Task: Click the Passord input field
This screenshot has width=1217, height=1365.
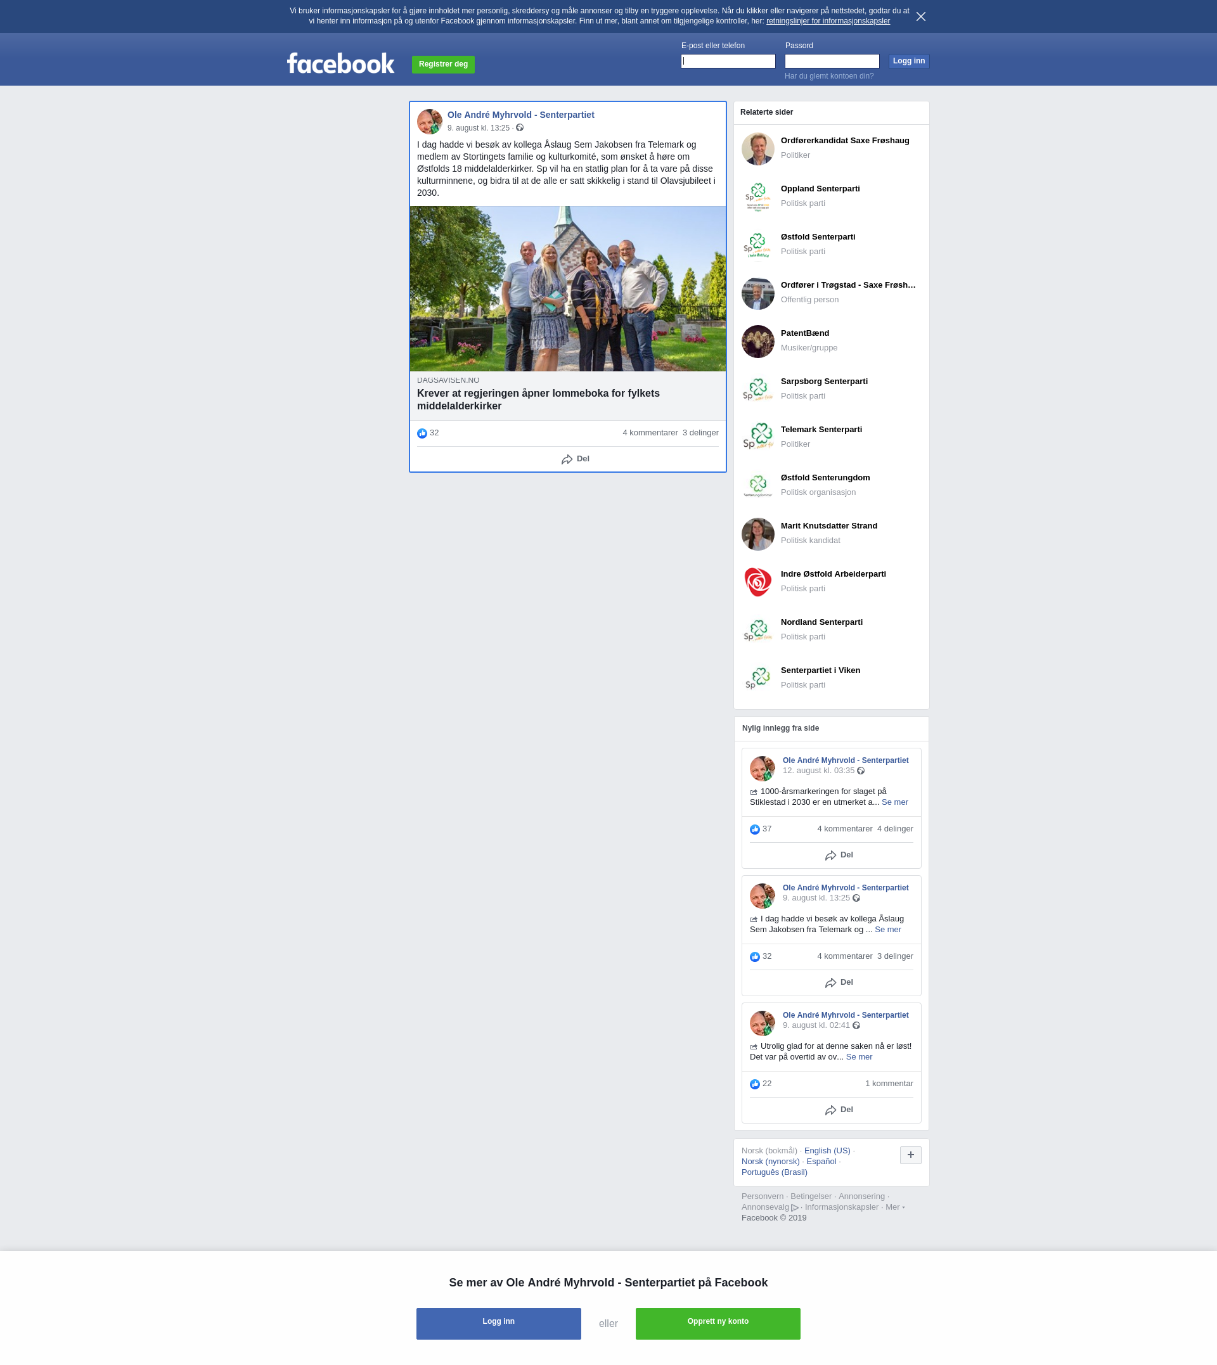Action: 831,61
